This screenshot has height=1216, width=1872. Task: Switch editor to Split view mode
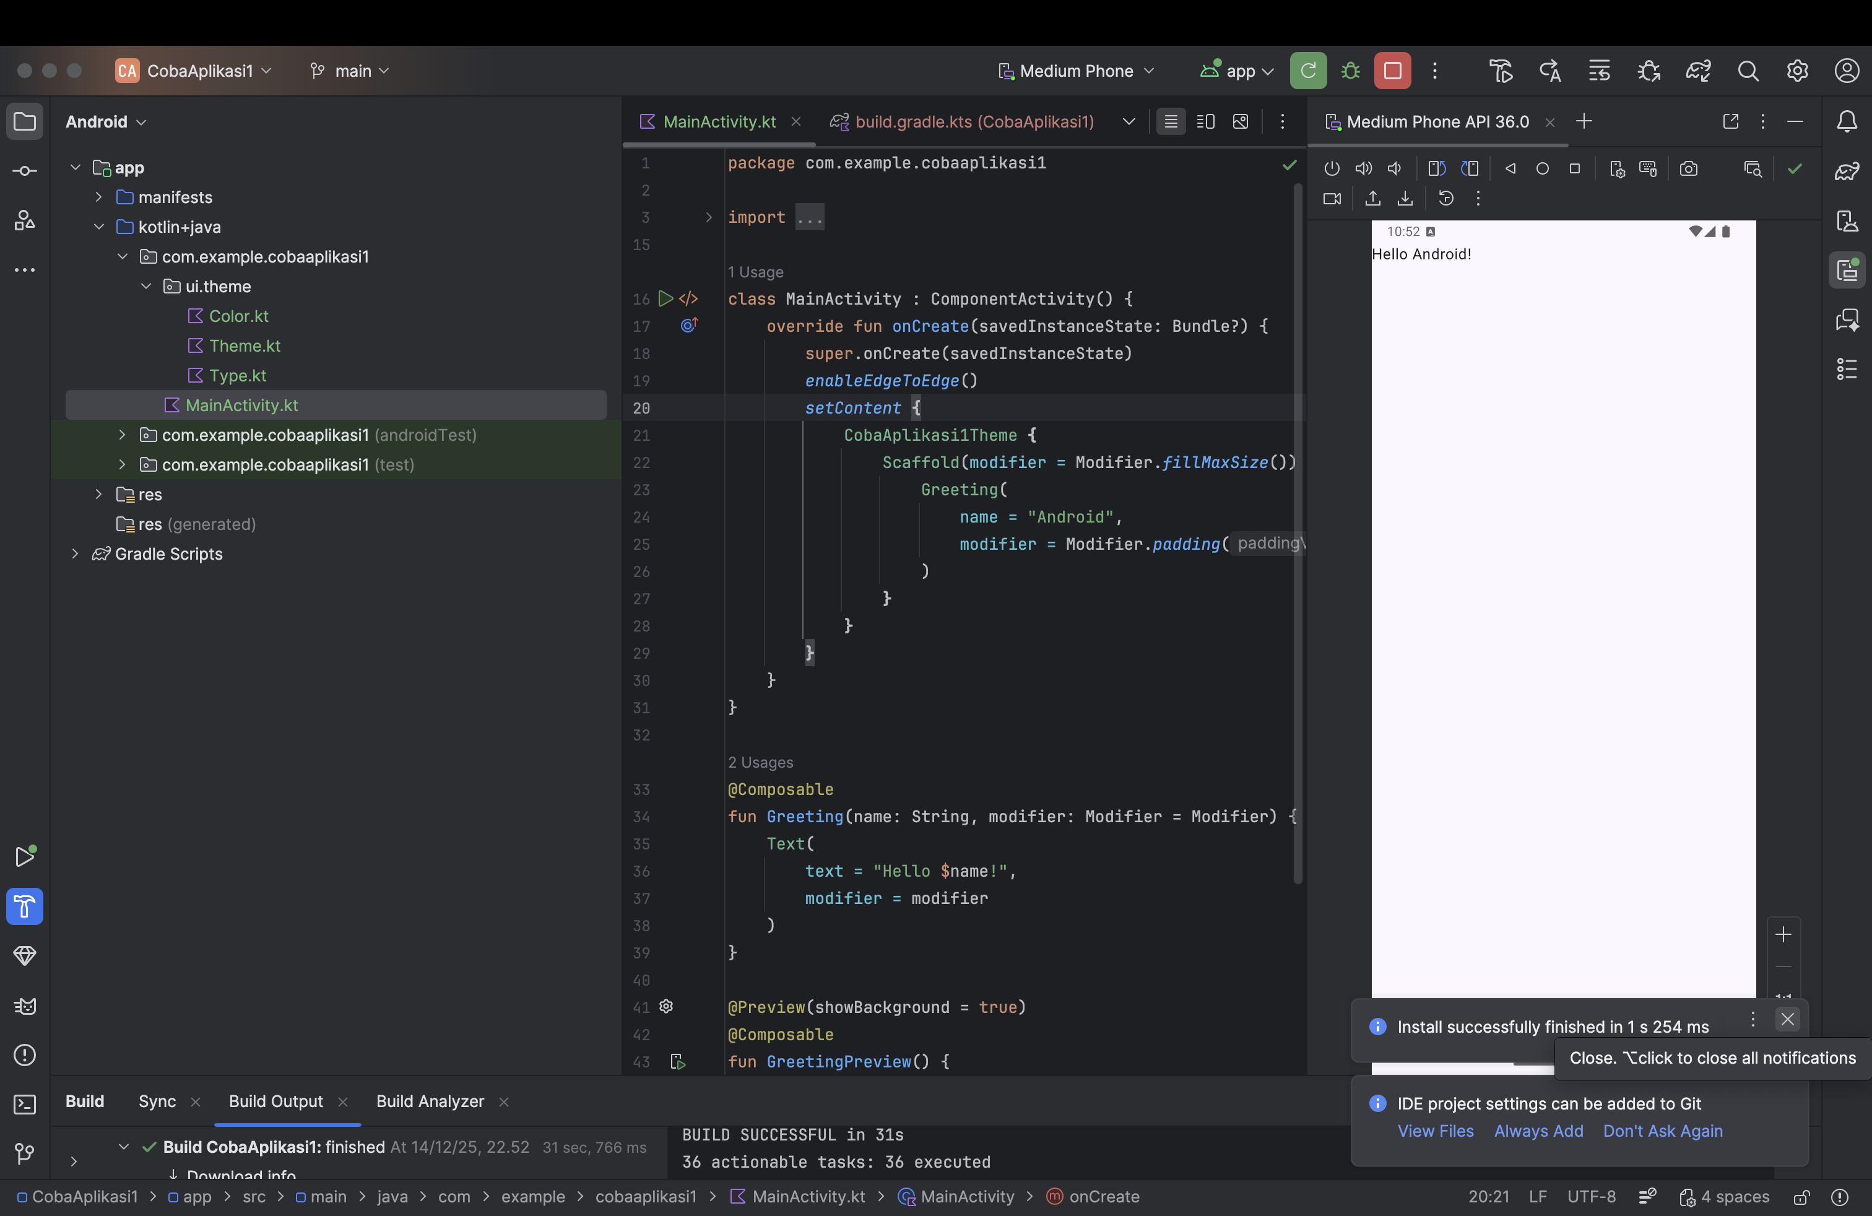[1205, 121]
